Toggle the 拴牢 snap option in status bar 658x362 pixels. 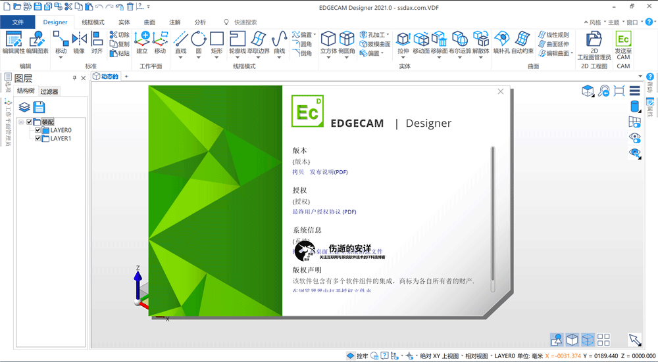pos(357,355)
